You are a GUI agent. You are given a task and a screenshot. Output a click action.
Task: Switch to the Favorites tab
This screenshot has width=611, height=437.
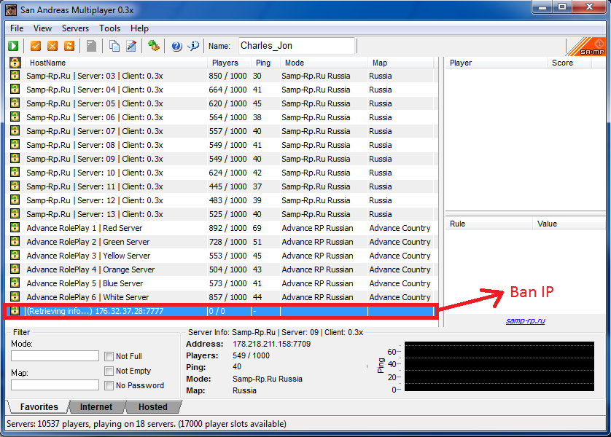click(39, 406)
